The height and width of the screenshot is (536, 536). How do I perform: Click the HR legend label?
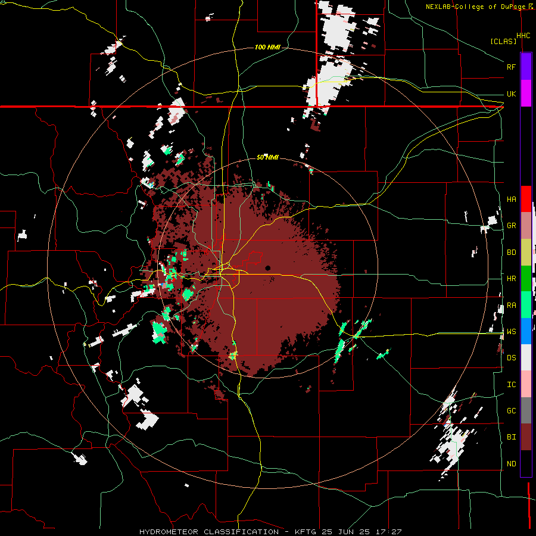tap(511, 279)
